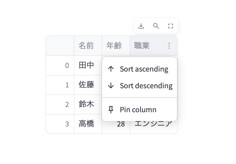Select Sort ascending from the menu
Screen dimensions: 236x164
(x=144, y=69)
